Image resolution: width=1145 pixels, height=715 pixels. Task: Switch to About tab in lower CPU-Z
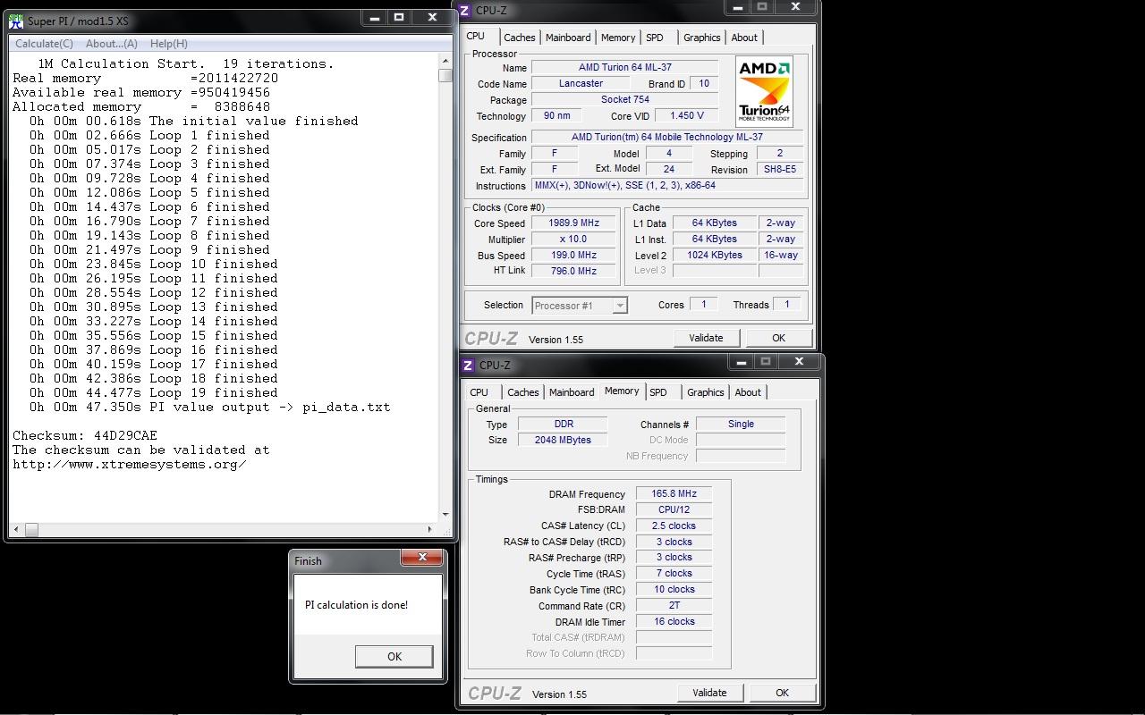[748, 392]
